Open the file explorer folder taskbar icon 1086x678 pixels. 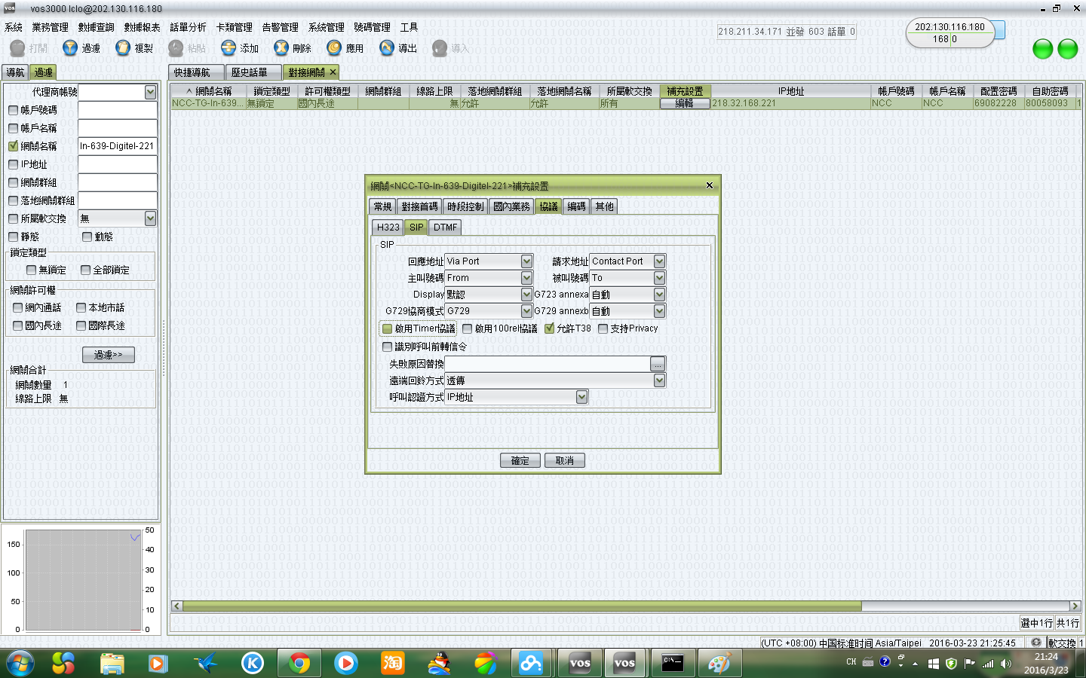coord(112,663)
